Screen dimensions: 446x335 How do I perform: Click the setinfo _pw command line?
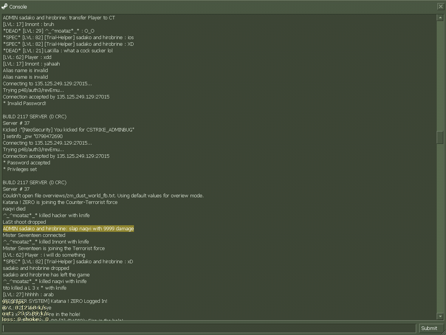point(33,136)
